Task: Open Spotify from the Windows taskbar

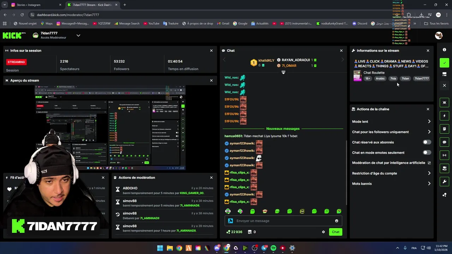Action: point(273,248)
